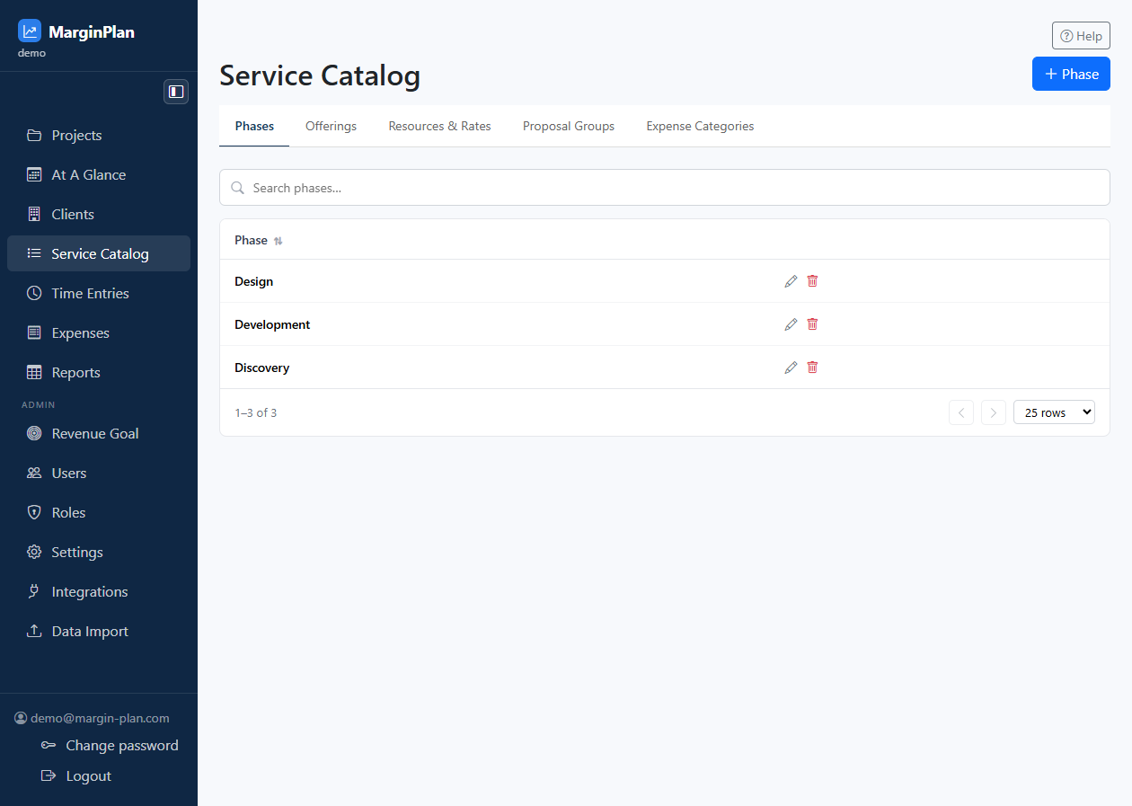The width and height of the screenshot is (1132, 806).
Task: Open Reports label in sidebar
Action: [x=75, y=372]
